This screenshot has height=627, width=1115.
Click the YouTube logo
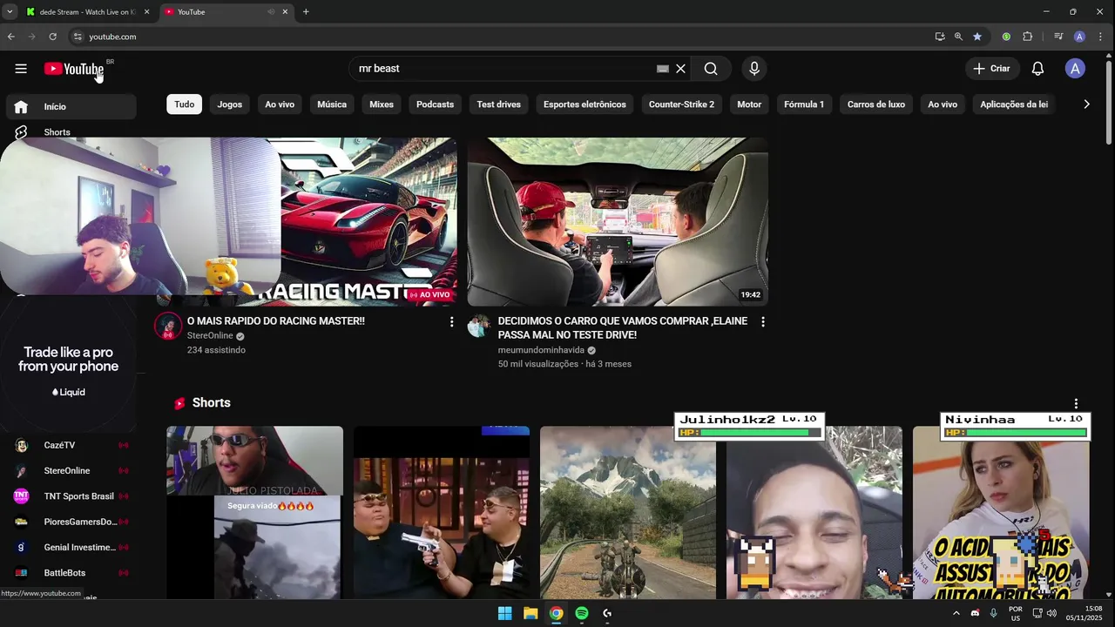[74, 69]
